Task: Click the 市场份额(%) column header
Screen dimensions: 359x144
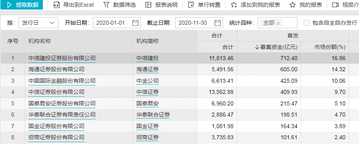Action: click(x=330, y=47)
